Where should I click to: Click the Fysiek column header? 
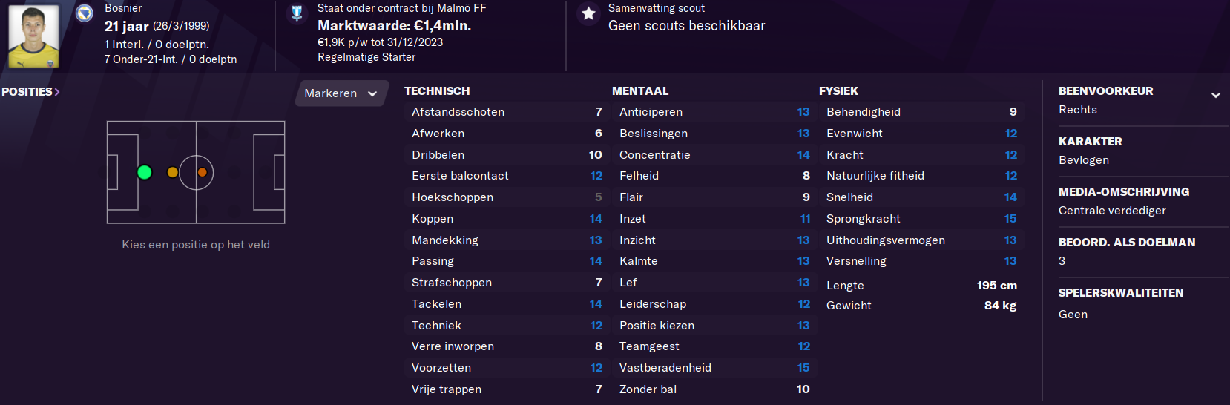pos(838,91)
